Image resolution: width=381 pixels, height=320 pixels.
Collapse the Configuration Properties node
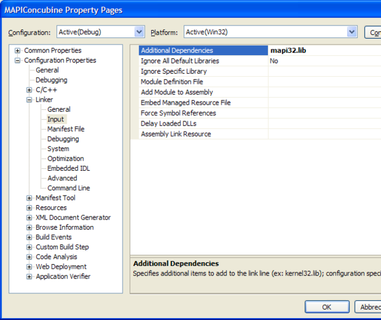[18, 61]
